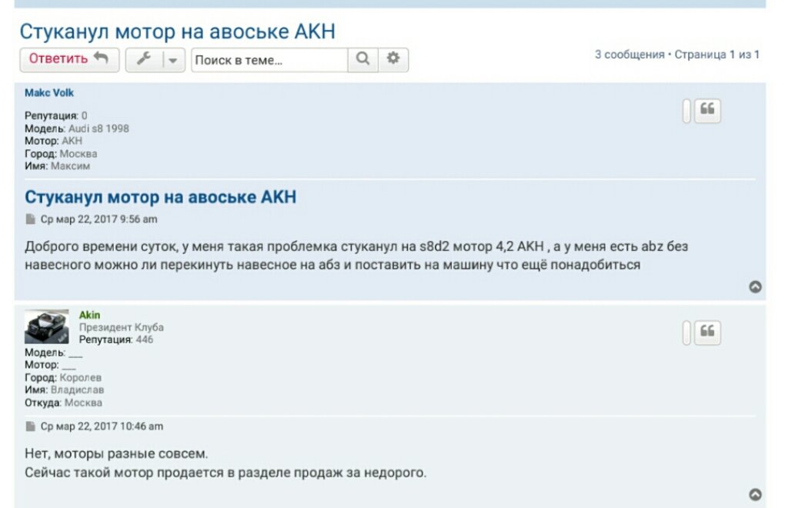Jump to top from Makc Volk's post
This screenshot has width=788, height=508.
coord(755,287)
